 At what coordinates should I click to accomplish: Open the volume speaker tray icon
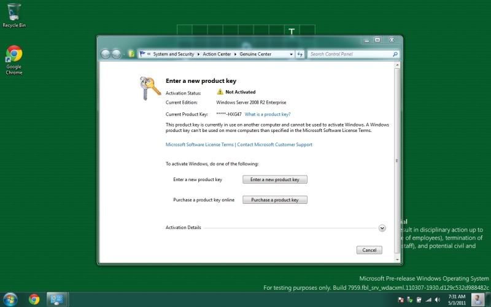[x=438, y=300]
